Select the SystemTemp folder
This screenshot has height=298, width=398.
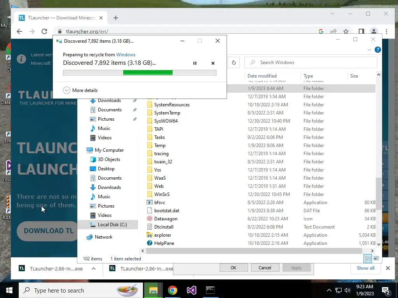(167, 113)
